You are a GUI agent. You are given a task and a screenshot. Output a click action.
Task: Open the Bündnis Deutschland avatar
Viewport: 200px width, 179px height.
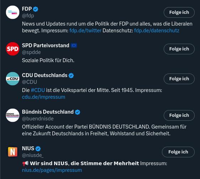pyautogui.click(x=12, y=115)
